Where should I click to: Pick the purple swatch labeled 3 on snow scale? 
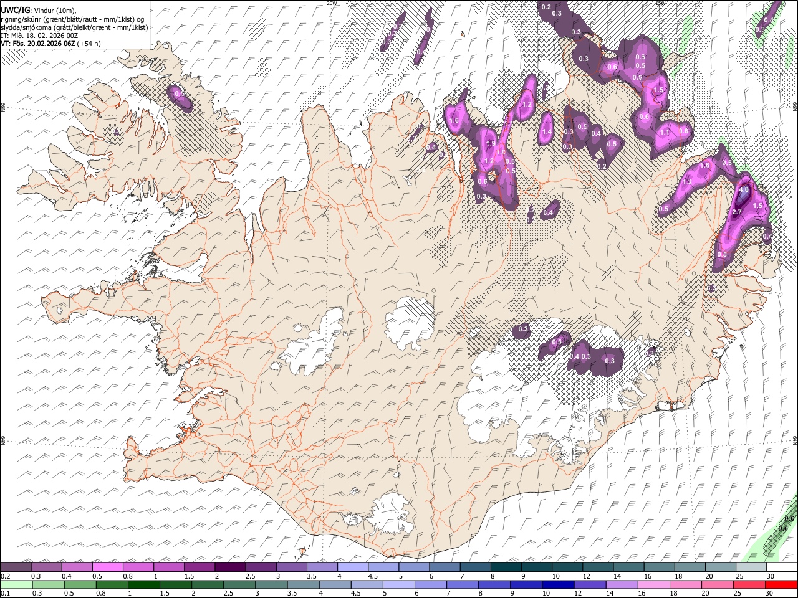coord(291,567)
